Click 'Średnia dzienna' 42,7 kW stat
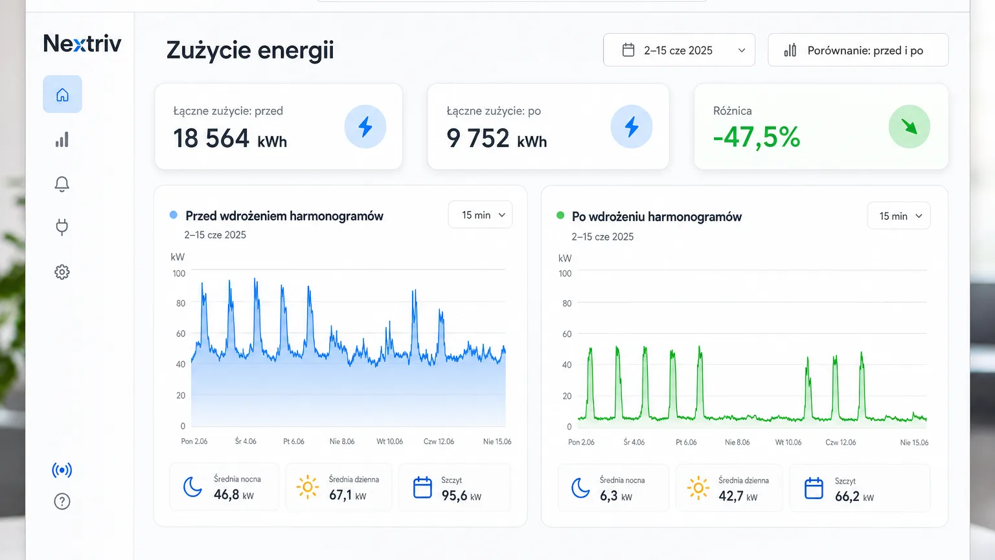The image size is (995, 560). coord(729,488)
